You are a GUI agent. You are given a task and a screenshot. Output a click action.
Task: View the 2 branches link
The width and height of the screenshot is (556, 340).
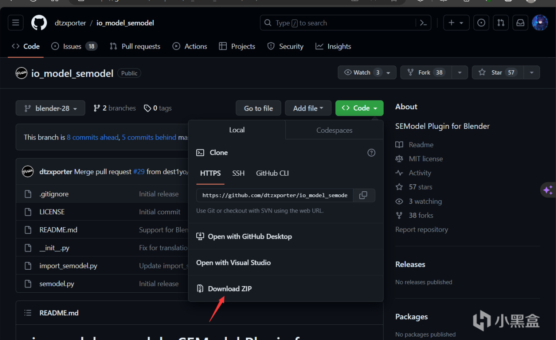115,108
